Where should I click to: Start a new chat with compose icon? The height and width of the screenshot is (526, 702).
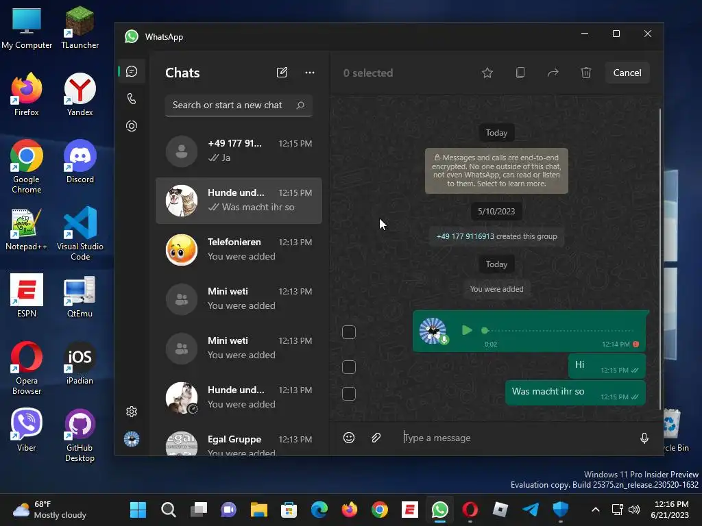(x=282, y=73)
